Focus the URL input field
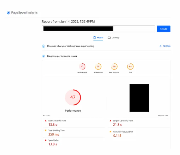Image resolution: width=180 pixels, height=155 pixels. click(x=98, y=29)
